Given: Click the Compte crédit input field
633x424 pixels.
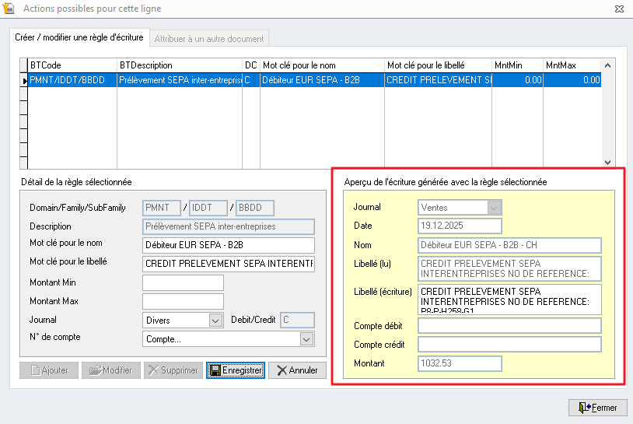Looking at the screenshot, I should [509, 344].
